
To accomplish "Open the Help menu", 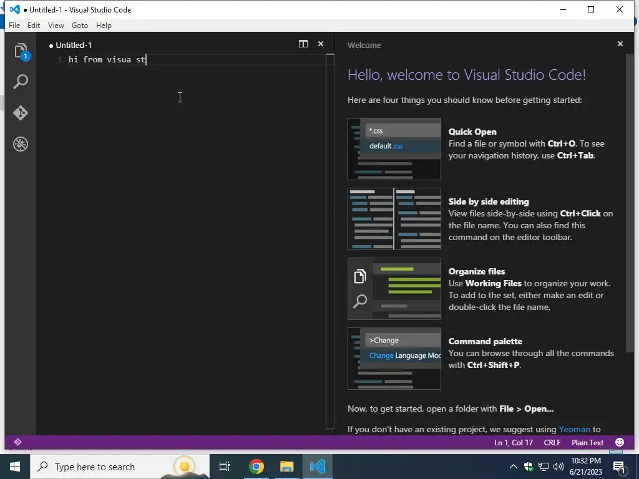I will click(x=104, y=25).
